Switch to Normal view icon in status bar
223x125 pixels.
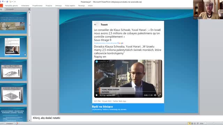point(189,124)
